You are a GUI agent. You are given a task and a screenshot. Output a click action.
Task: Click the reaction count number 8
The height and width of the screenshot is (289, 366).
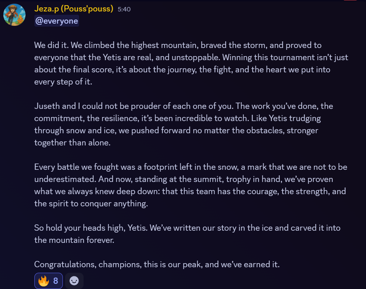[x=55, y=281]
